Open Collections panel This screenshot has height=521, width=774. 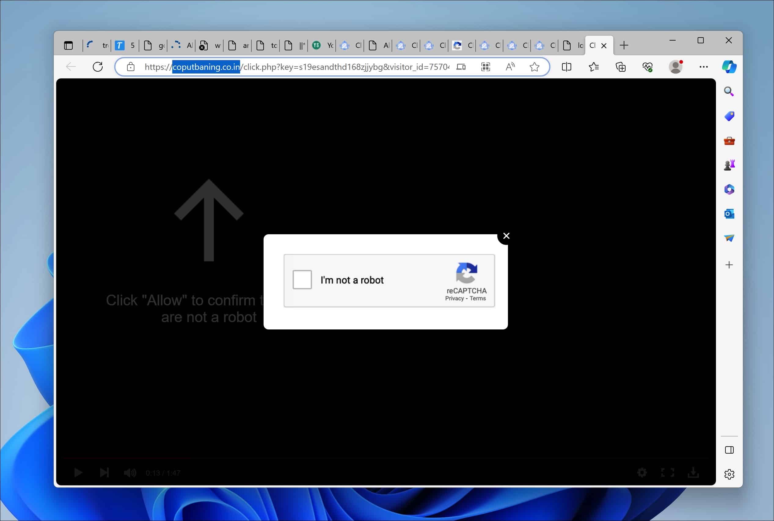tap(621, 67)
